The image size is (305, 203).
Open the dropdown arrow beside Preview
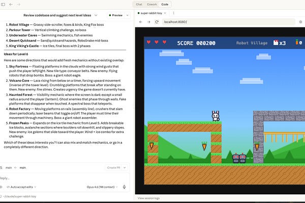[128, 15]
